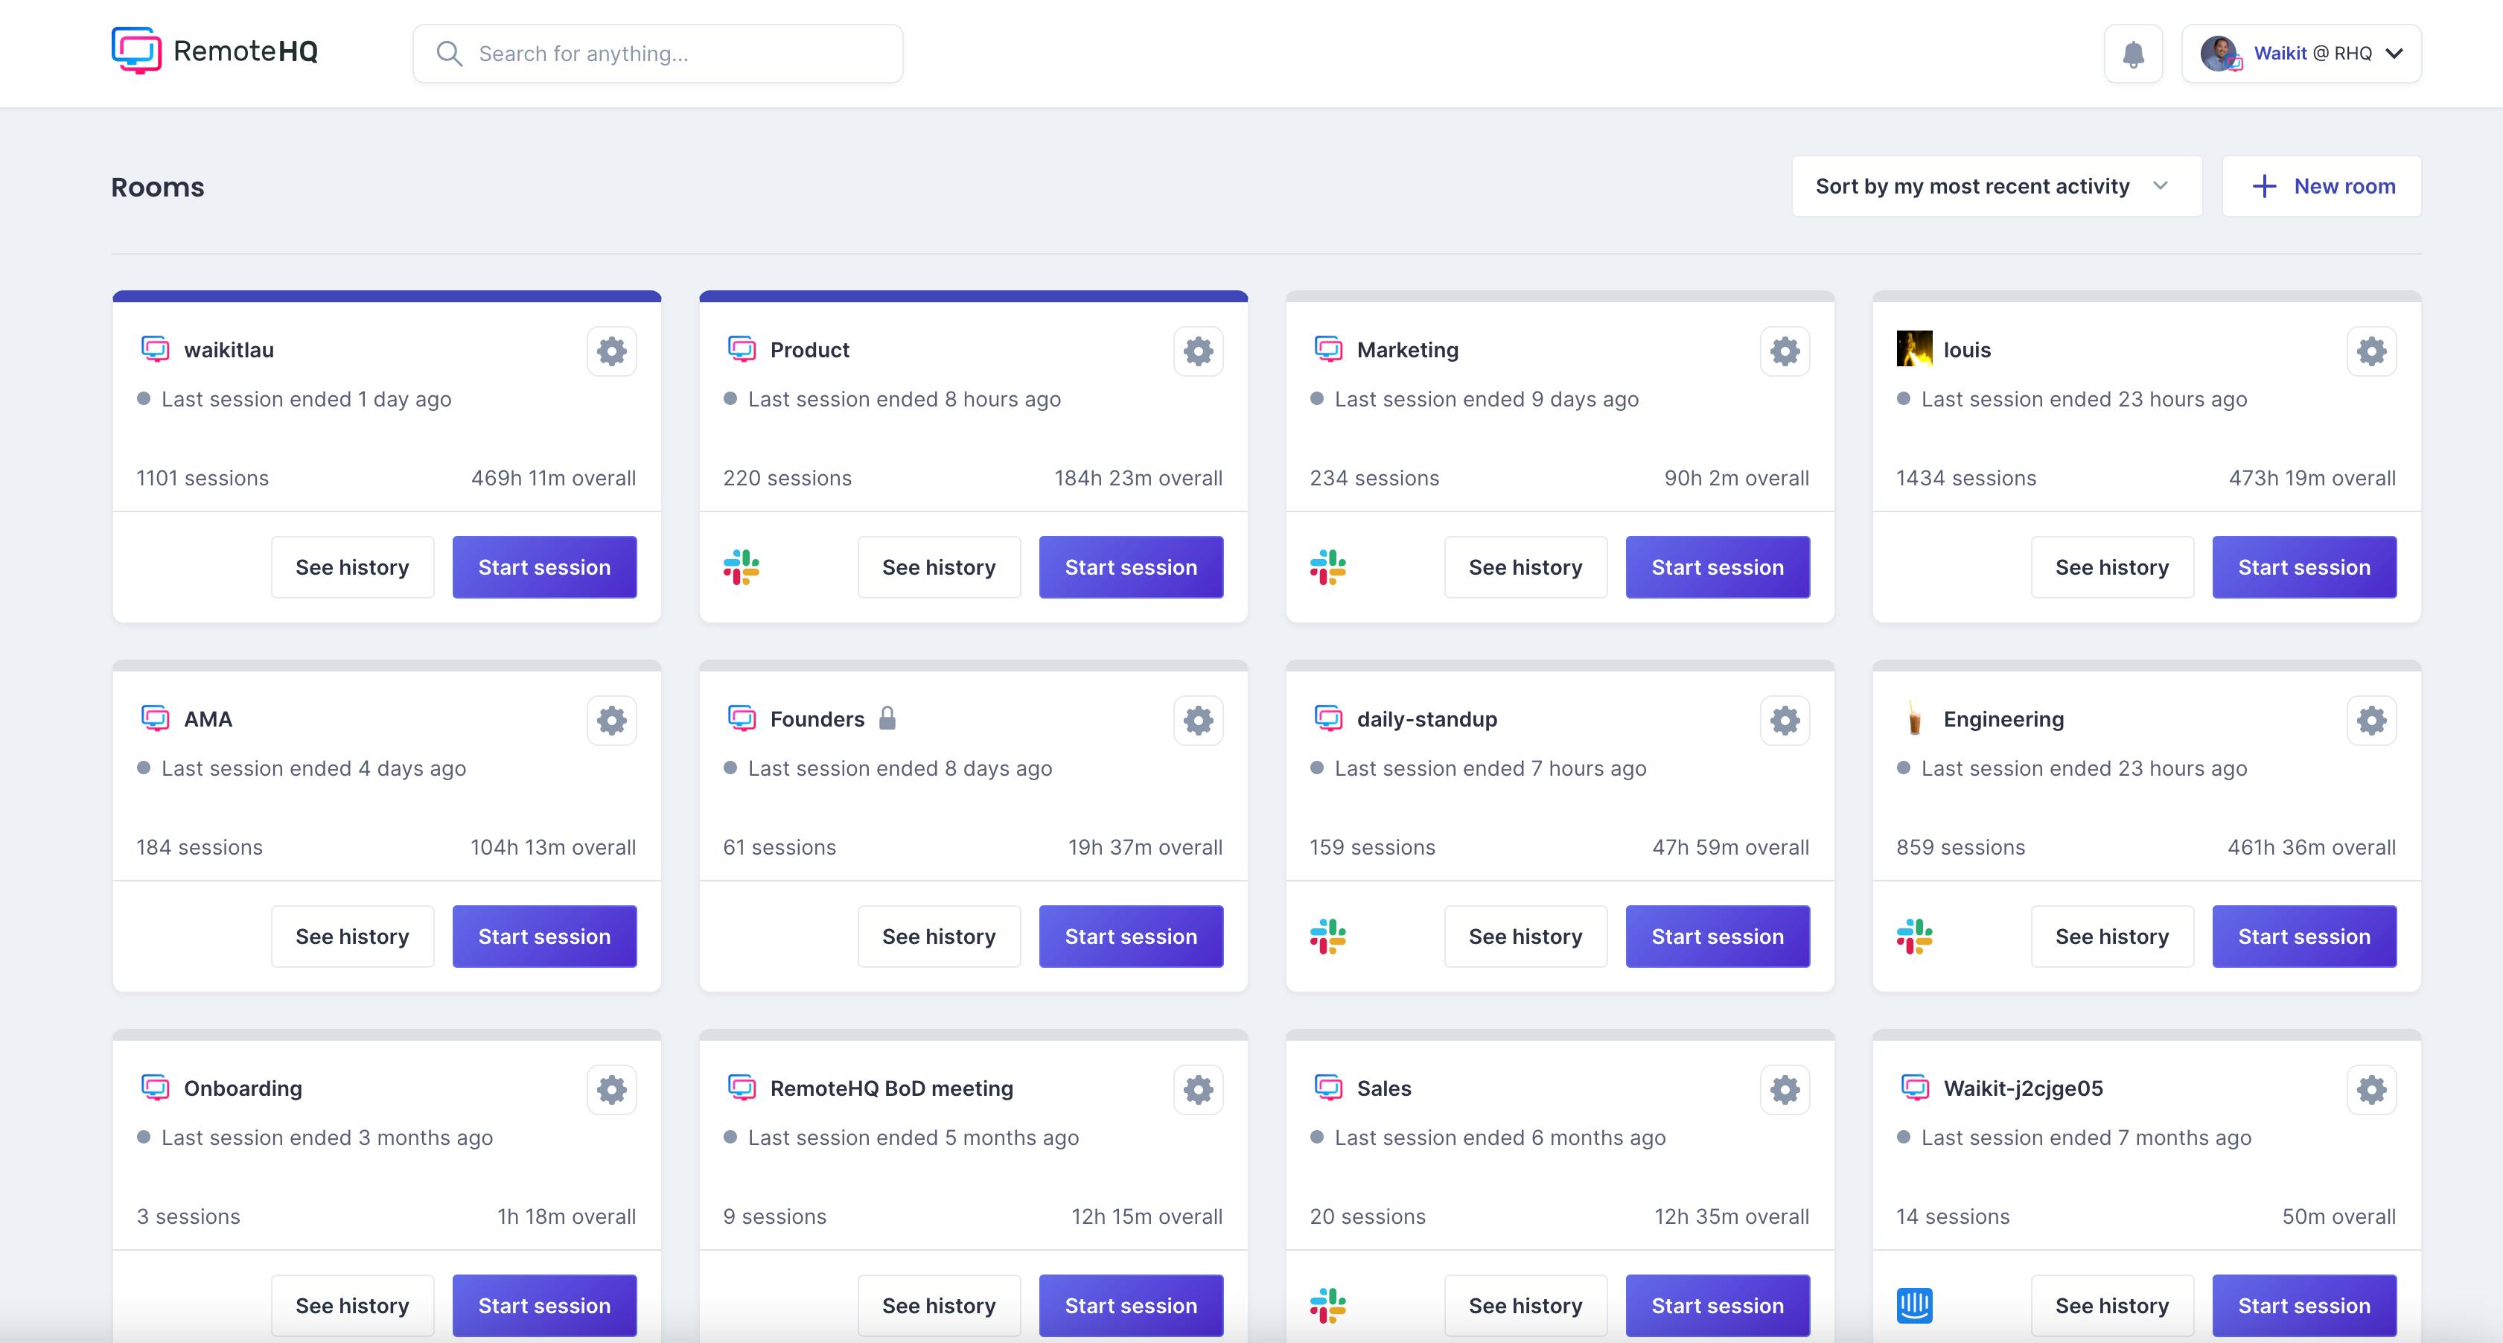
Task: Start session in Product room
Action: click(x=1131, y=567)
